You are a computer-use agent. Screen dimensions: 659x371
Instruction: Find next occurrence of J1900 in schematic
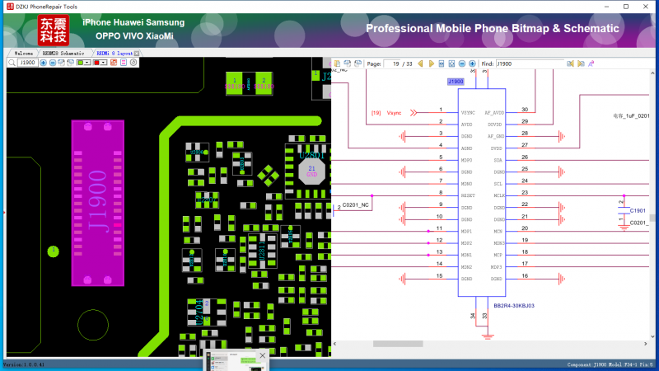click(x=581, y=63)
